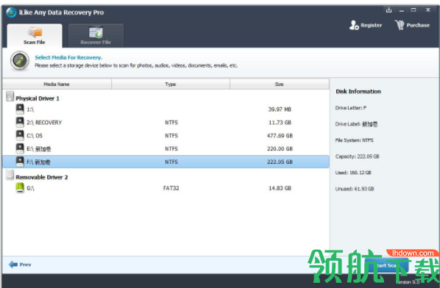Click the 220.00 GB size value
Viewport: 440px width, 288px height.
tap(280, 148)
